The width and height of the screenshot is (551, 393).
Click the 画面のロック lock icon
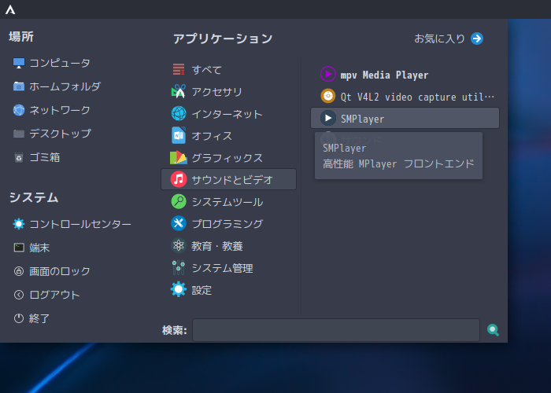coord(19,271)
